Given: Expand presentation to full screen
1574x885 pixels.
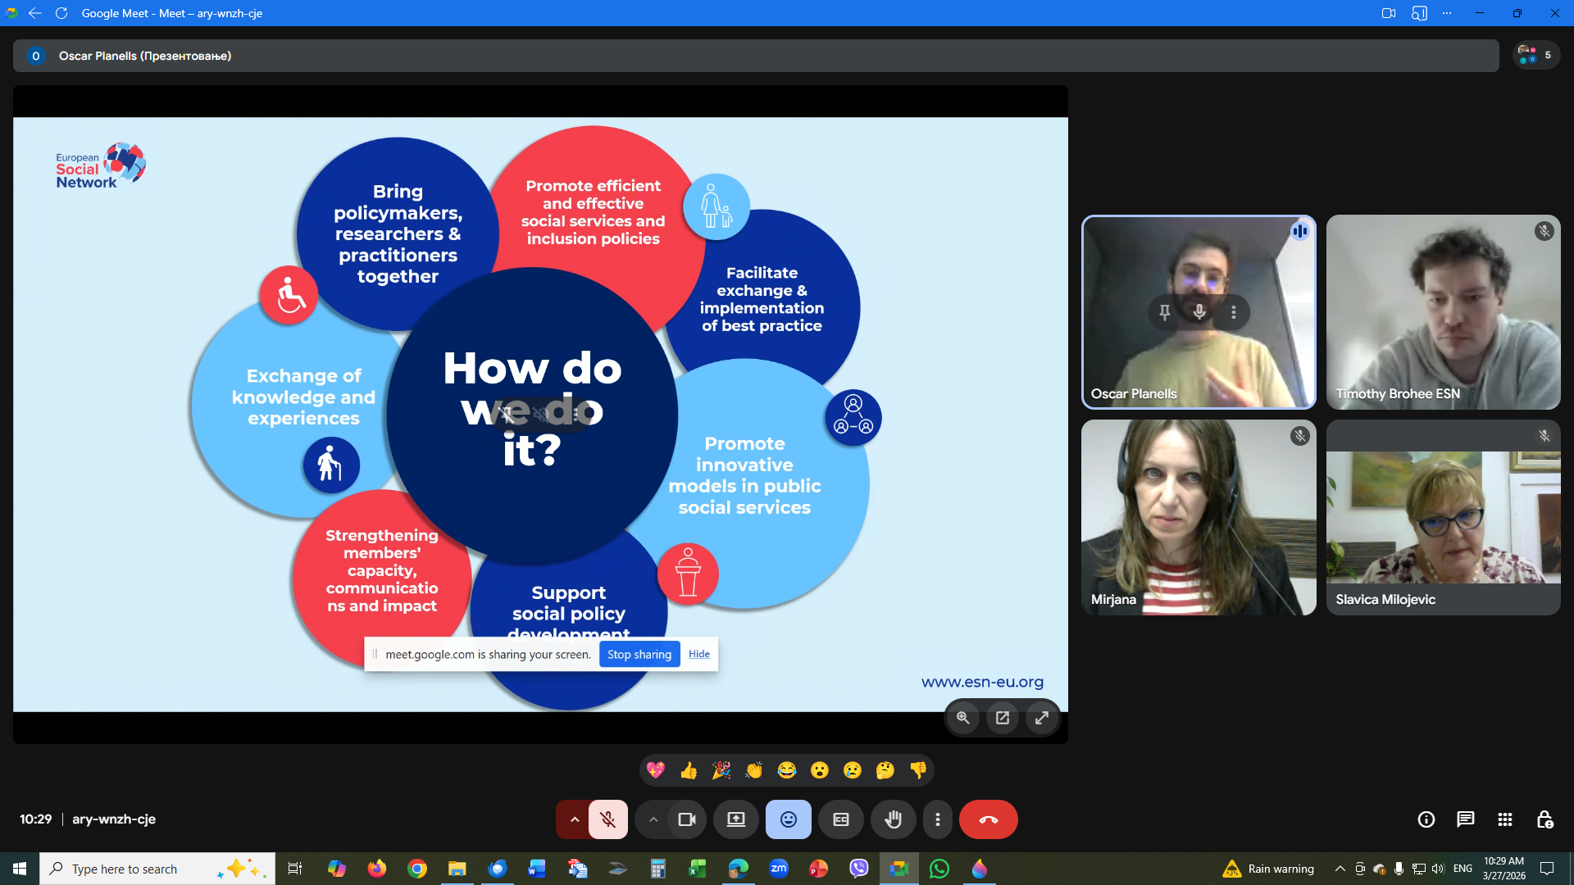Looking at the screenshot, I should click(x=1041, y=718).
